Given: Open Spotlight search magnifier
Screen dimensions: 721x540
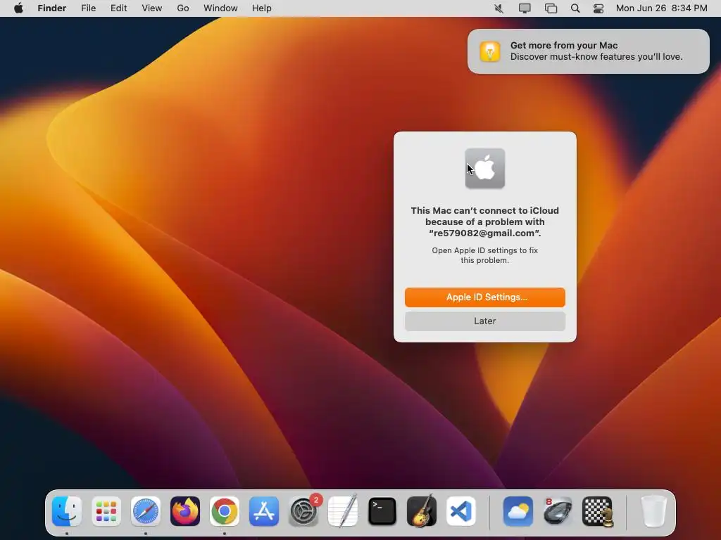Looking at the screenshot, I should [575, 8].
